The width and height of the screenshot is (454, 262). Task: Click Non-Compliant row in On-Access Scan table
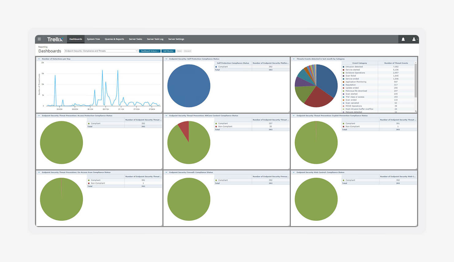[x=125, y=183]
